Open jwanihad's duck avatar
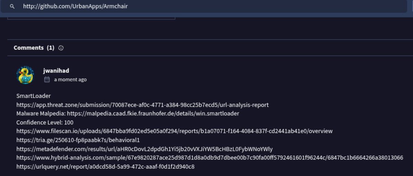Viewport: 413px width, 176px height. (x=25, y=75)
